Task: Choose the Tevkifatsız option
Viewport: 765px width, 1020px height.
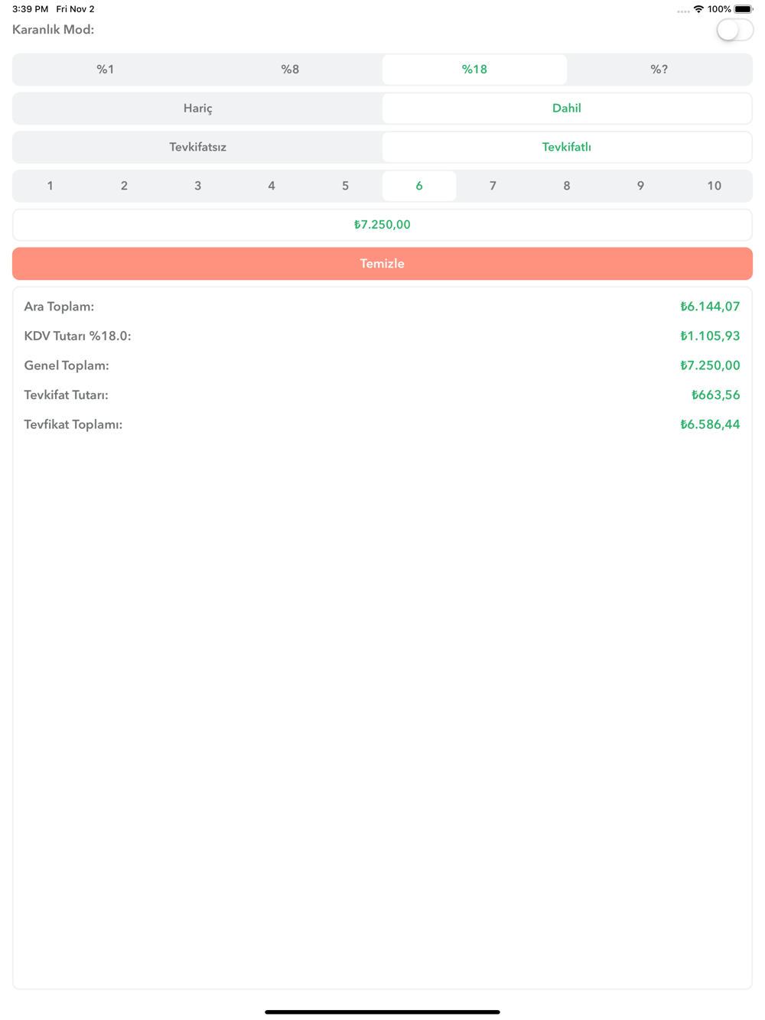Action: click(197, 148)
